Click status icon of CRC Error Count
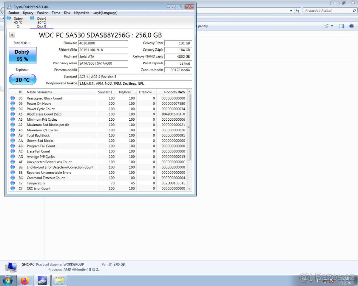Image resolution: width=358 pixels, height=286 pixels. click(x=13, y=188)
